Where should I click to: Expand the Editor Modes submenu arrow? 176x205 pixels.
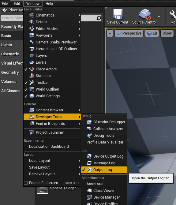[x=79, y=29]
